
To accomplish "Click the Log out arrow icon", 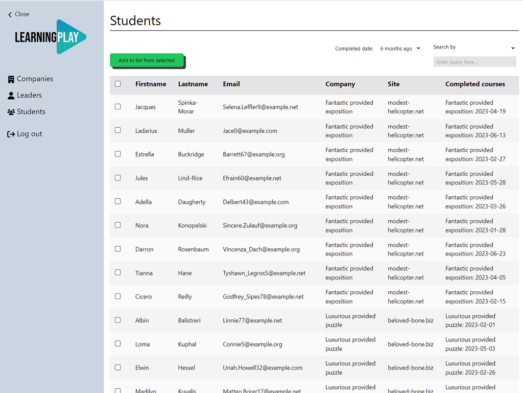I will click(11, 134).
